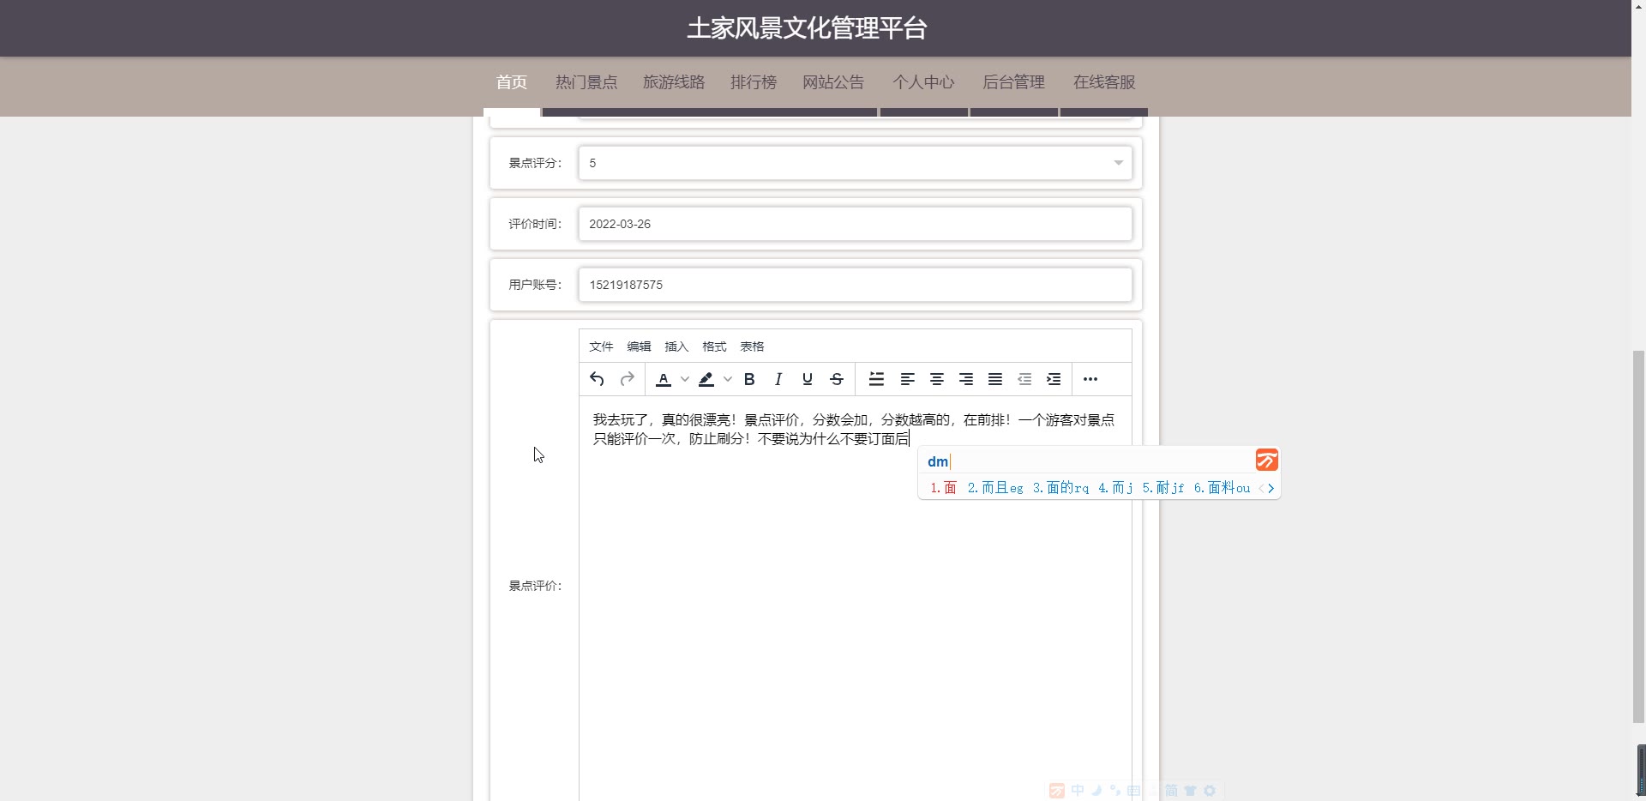Switch simplified/traditional with the 简 icon
Viewport: 1646px width, 801px height.
[1171, 791]
